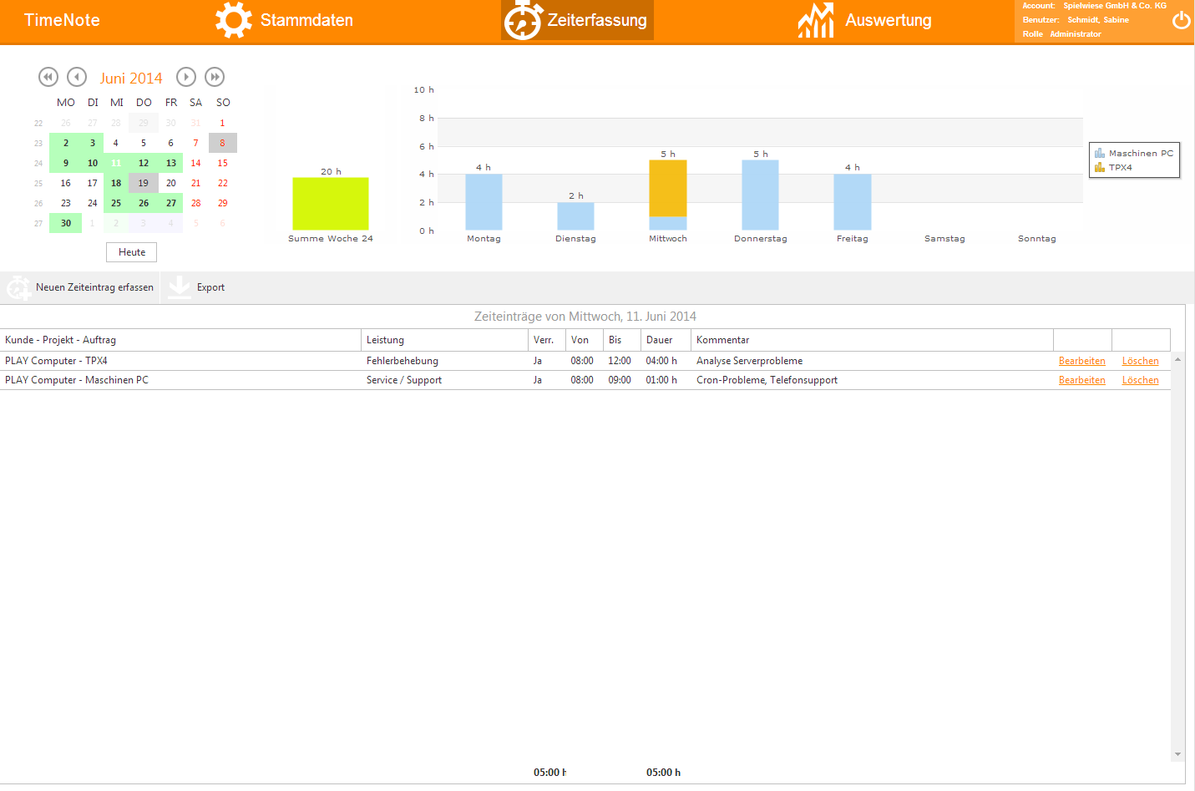Click the Export download icon
The height and width of the screenshot is (791, 1195).
(x=179, y=286)
